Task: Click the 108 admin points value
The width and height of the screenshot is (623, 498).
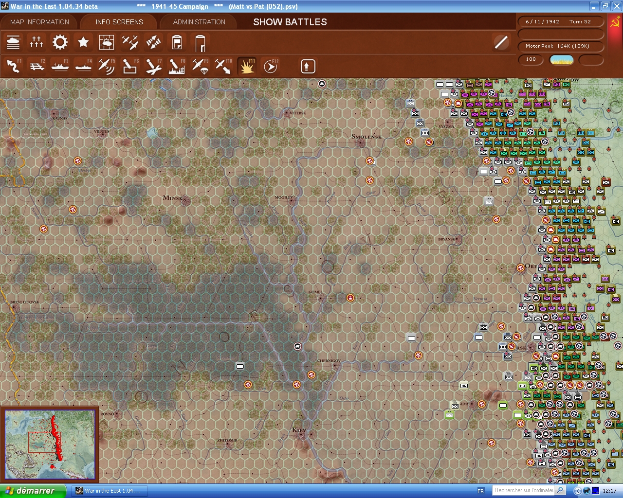Action: click(531, 59)
